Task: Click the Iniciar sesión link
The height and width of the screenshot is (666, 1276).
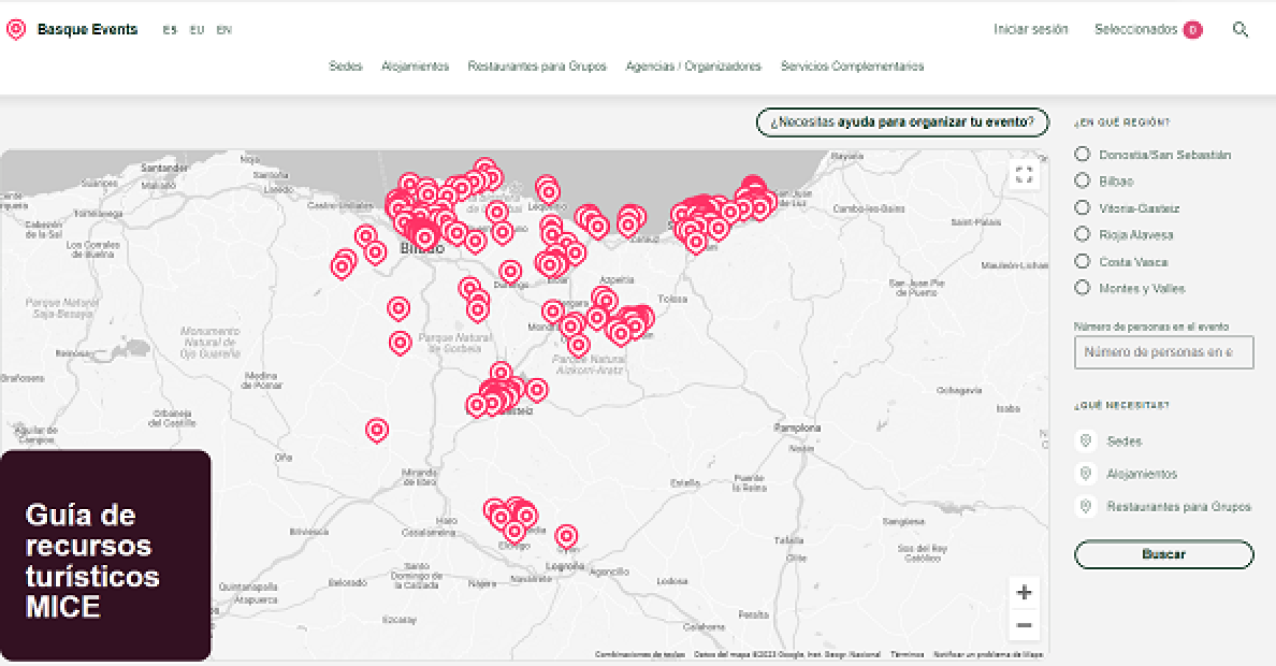Action: 1030,29
